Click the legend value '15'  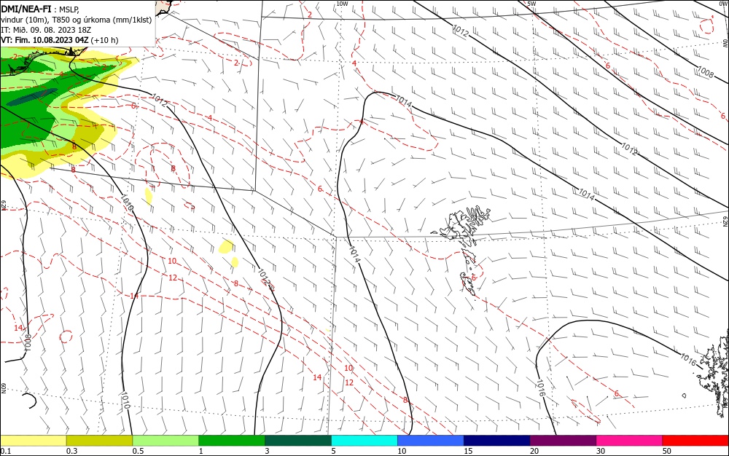tap(468, 451)
